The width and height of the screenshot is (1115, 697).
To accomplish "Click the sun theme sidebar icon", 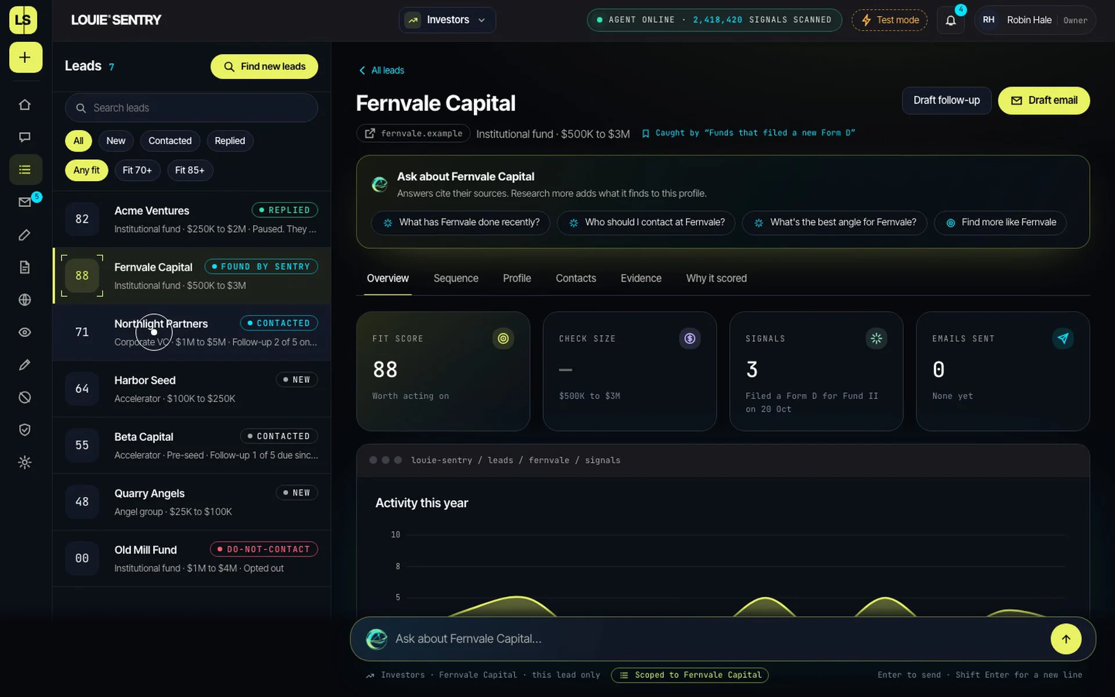I will coord(24,462).
